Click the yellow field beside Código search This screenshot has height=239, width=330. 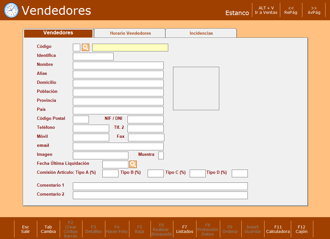pyautogui.click(x=130, y=47)
